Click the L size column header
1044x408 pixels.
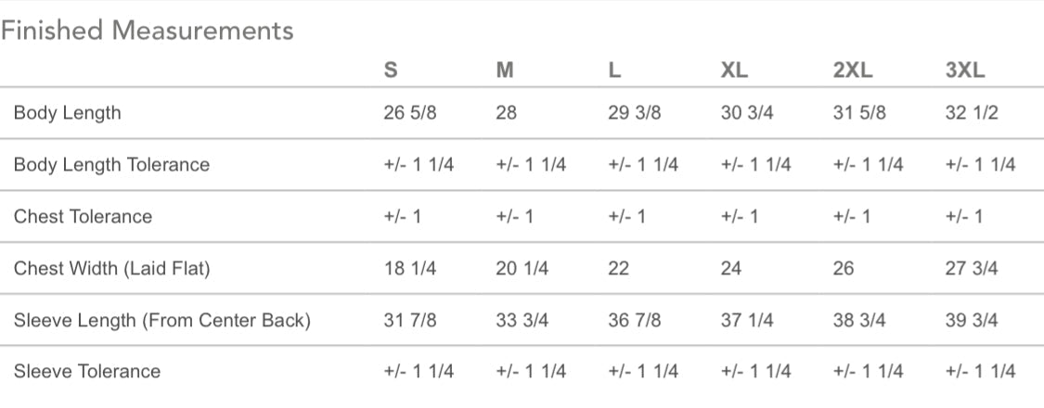[614, 70]
